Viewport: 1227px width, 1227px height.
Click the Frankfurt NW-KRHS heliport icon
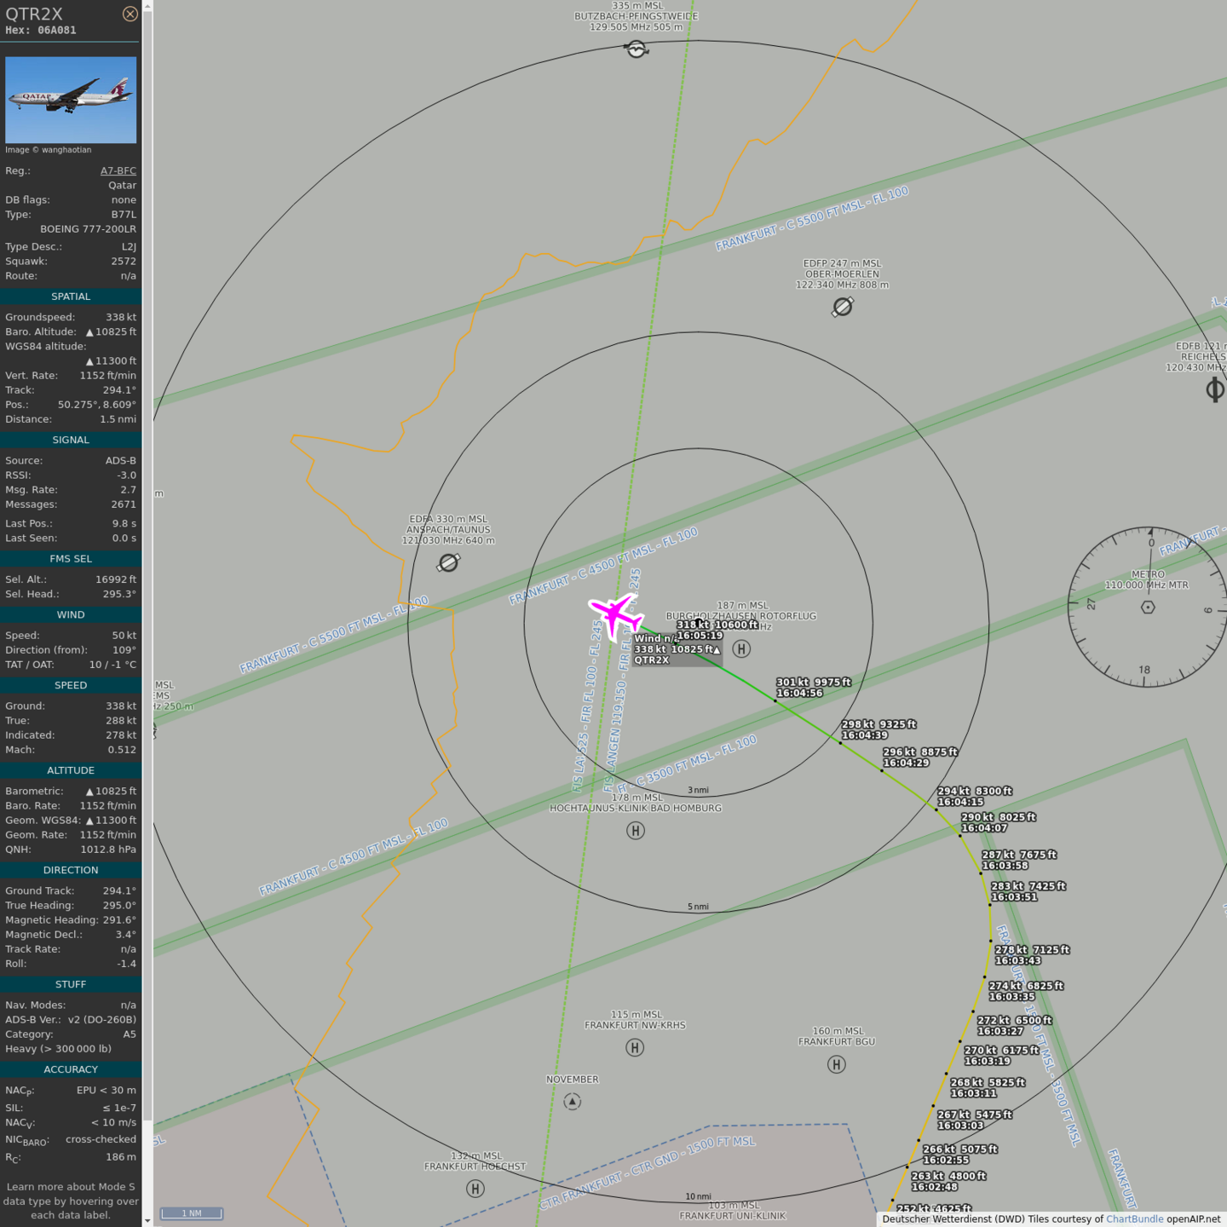pos(635,1048)
